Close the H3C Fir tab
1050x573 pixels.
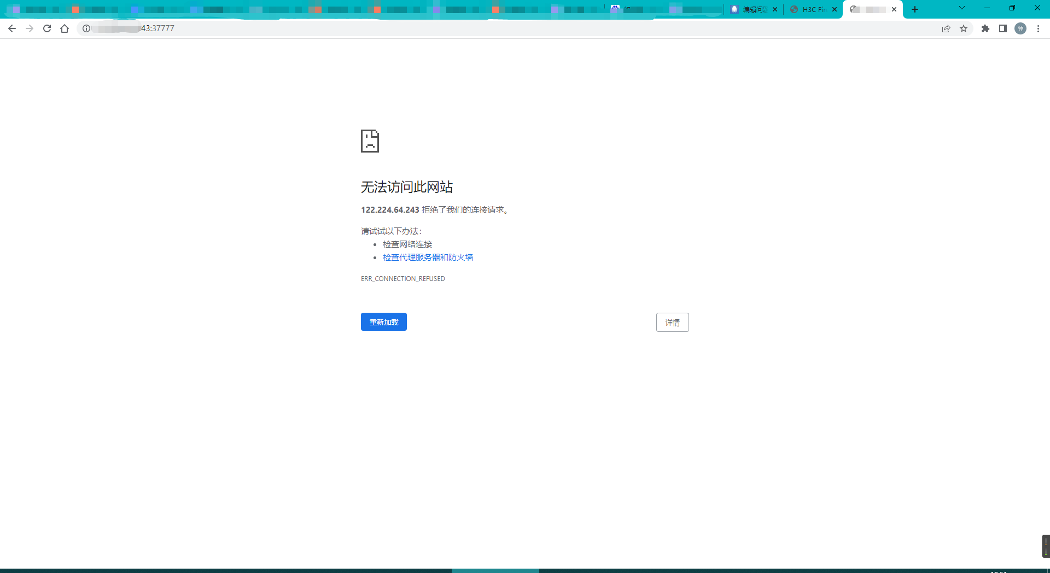[835, 9]
